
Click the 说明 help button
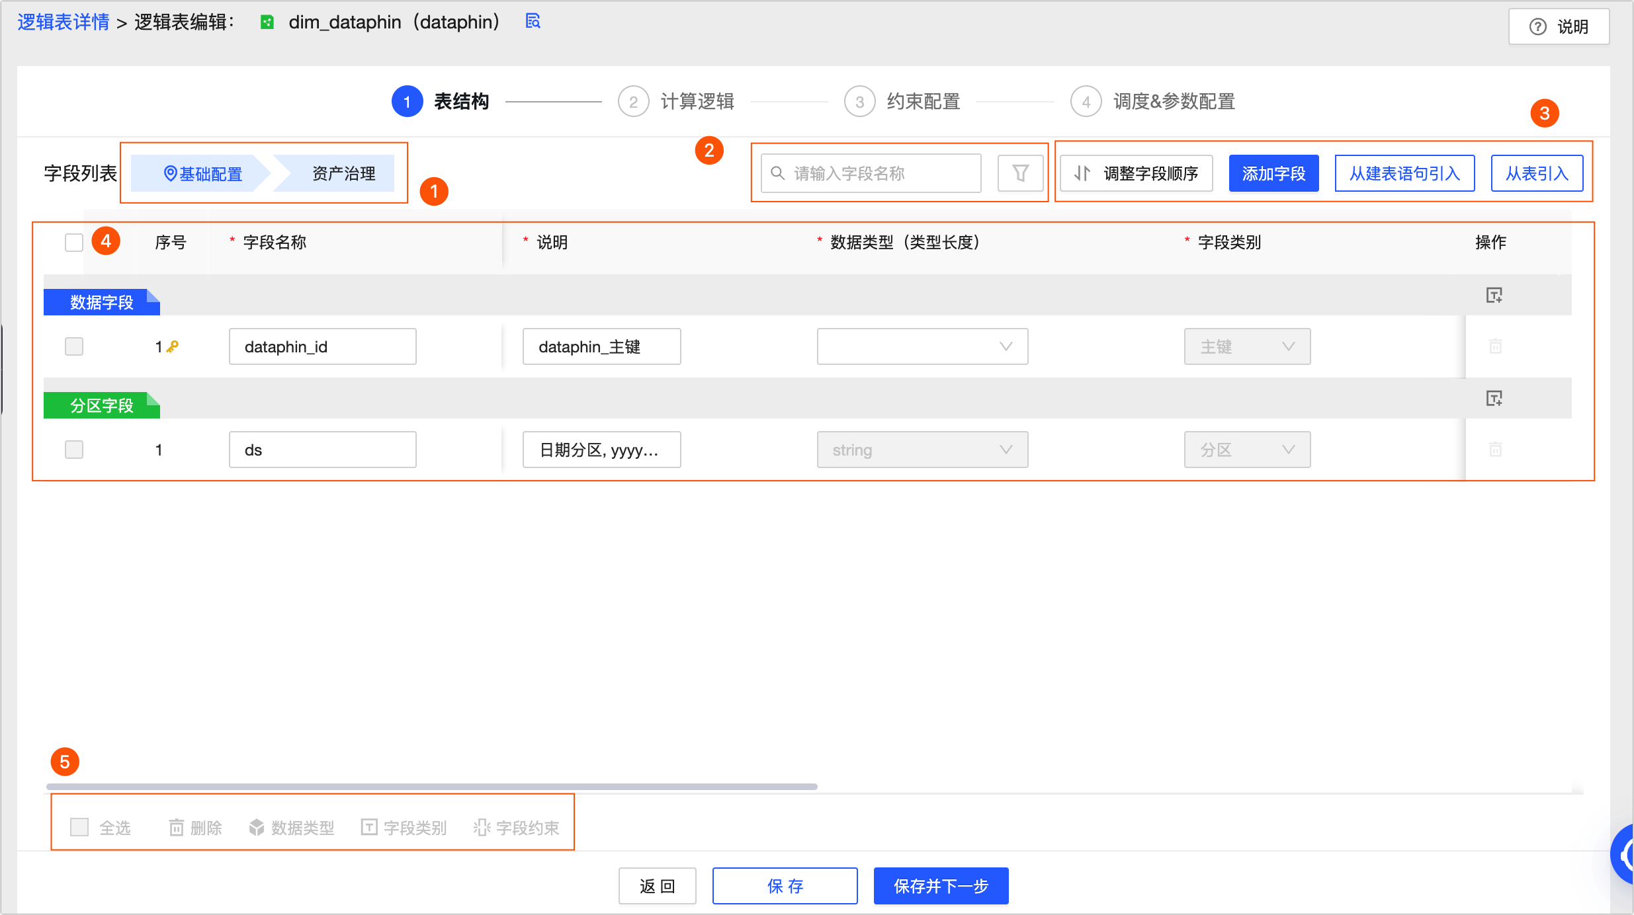coord(1559,26)
